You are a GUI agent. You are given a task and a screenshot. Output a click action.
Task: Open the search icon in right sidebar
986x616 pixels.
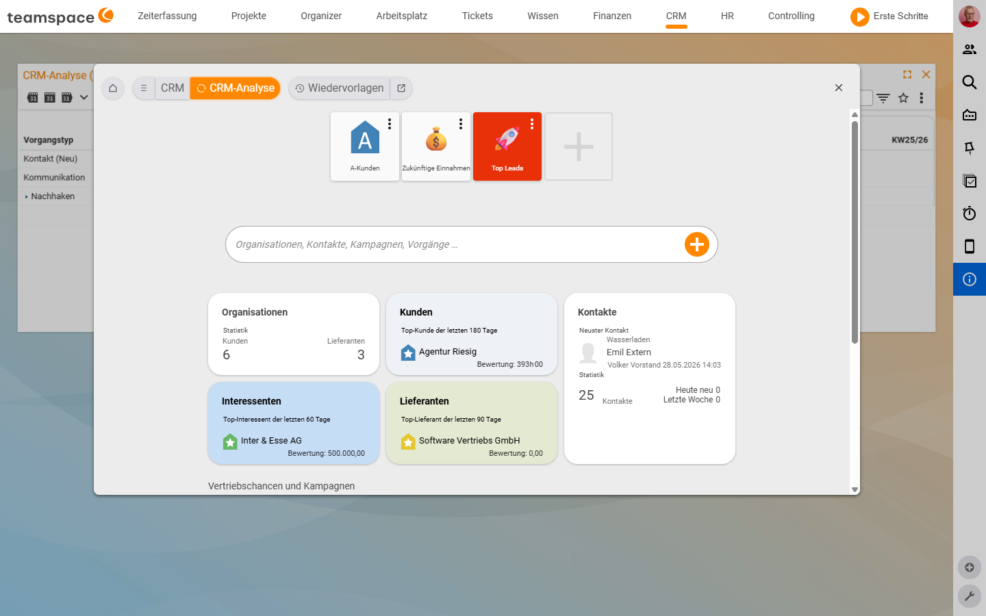point(970,82)
